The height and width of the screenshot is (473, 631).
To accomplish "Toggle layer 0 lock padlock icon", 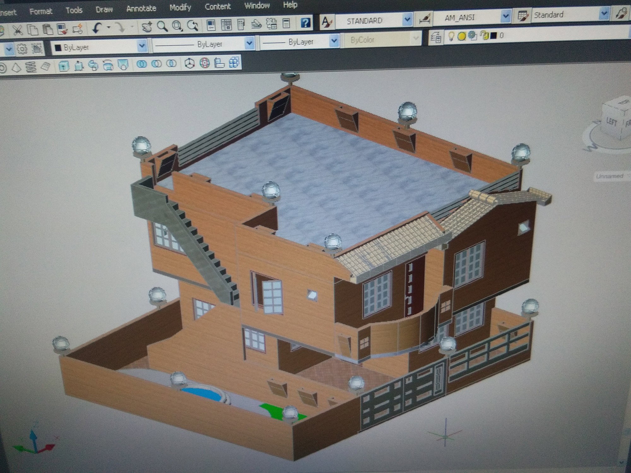I will (484, 36).
